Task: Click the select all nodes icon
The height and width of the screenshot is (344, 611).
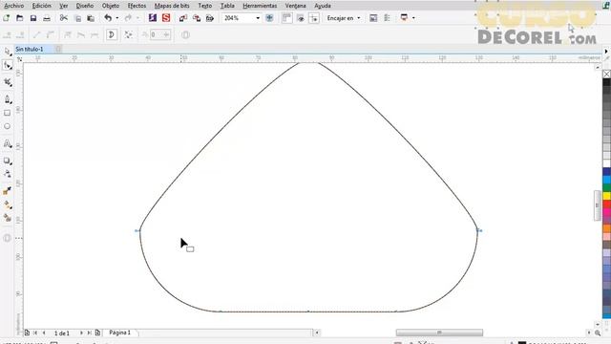Action: click(x=128, y=35)
